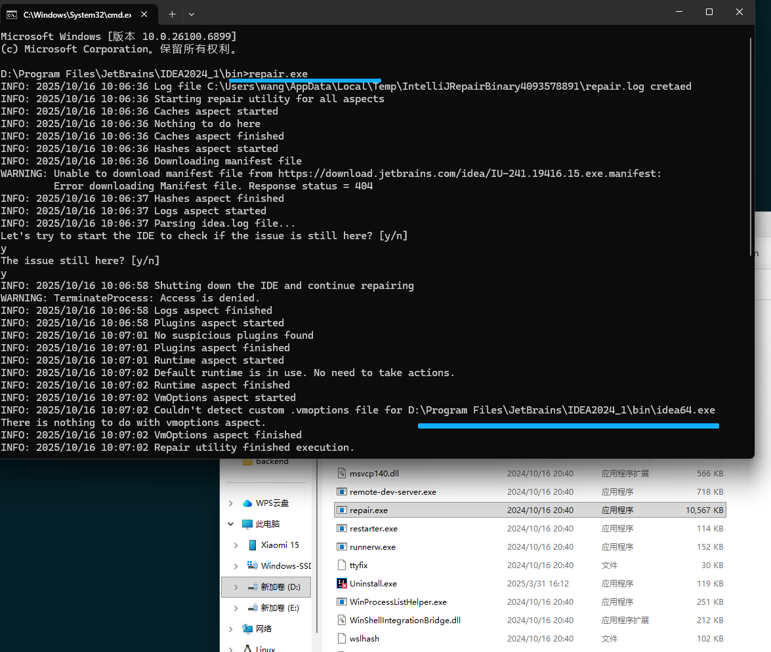Open Xiaomi 15 in navigation pane
Screen dimensions: 771x652
[280, 545]
